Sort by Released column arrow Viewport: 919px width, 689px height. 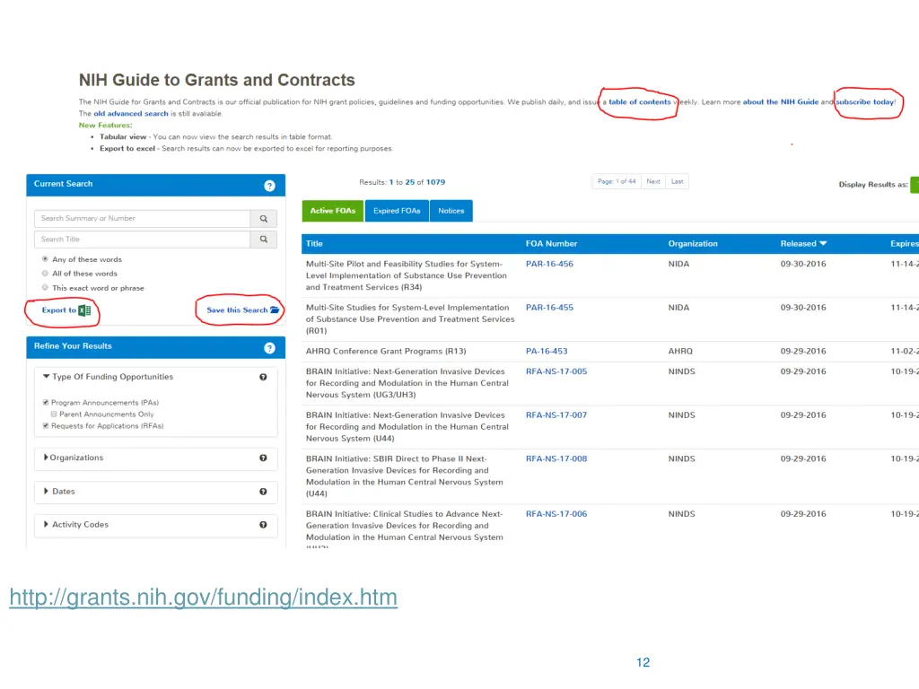coord(823,244)
